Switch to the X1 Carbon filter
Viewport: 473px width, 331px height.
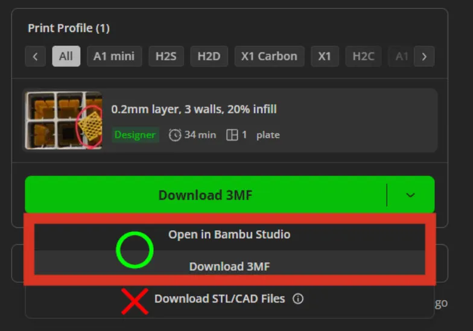click(269, 57)
